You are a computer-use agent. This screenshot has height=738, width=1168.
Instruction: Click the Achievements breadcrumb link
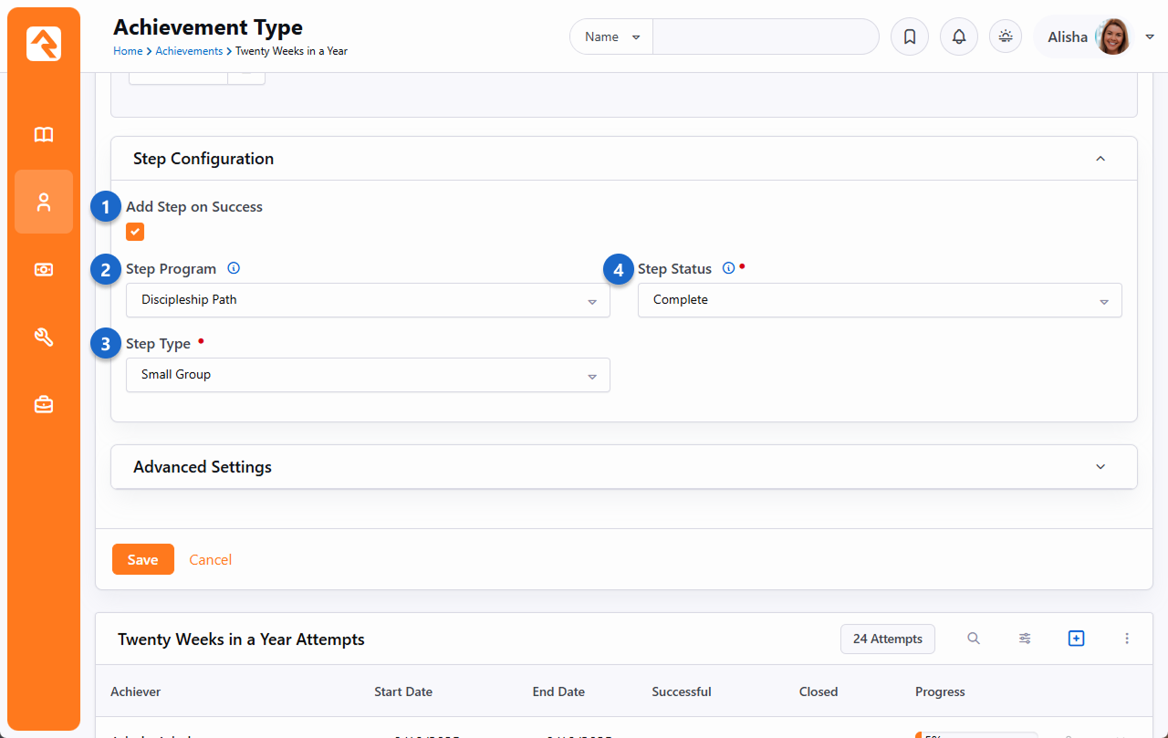pos(189,52)
